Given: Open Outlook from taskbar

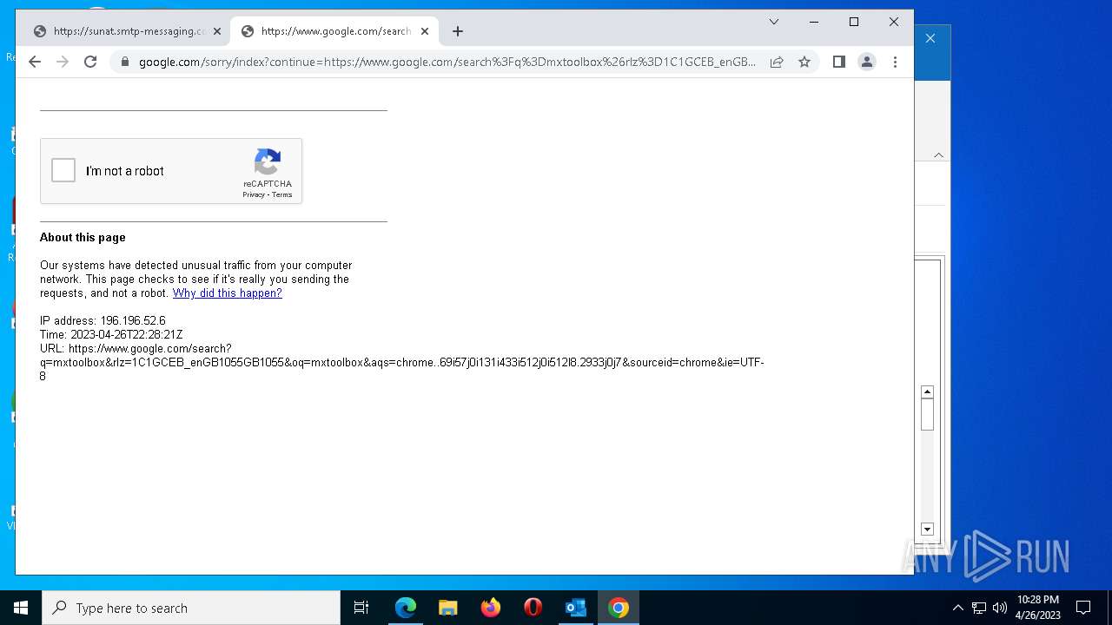Looking at the screenshot, I should (576, 608).
